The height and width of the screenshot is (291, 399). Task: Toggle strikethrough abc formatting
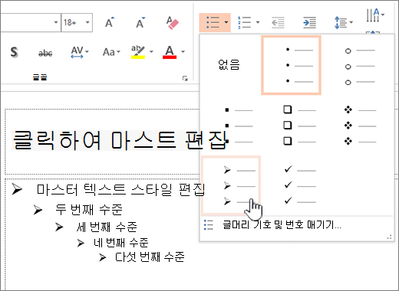[45, 53]
